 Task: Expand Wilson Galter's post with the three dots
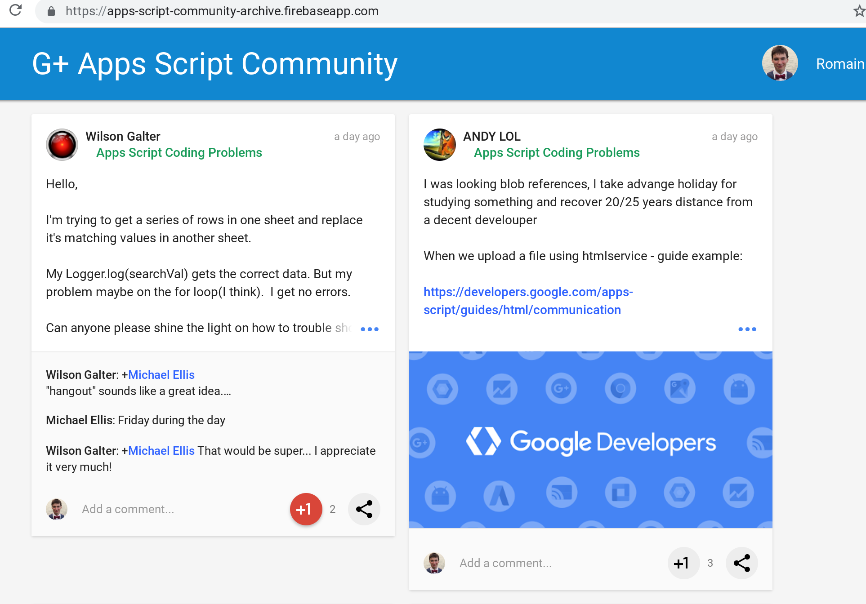(x=370, y=329)
